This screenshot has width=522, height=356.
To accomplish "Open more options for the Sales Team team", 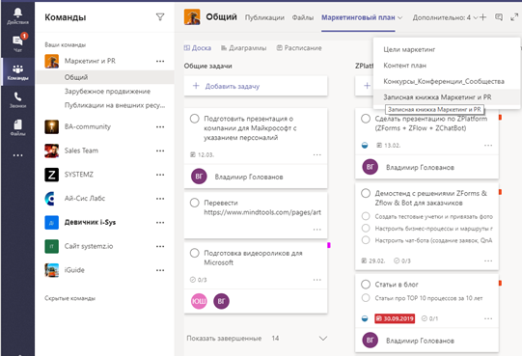I will pyautogui.click(x=160, y=151).
